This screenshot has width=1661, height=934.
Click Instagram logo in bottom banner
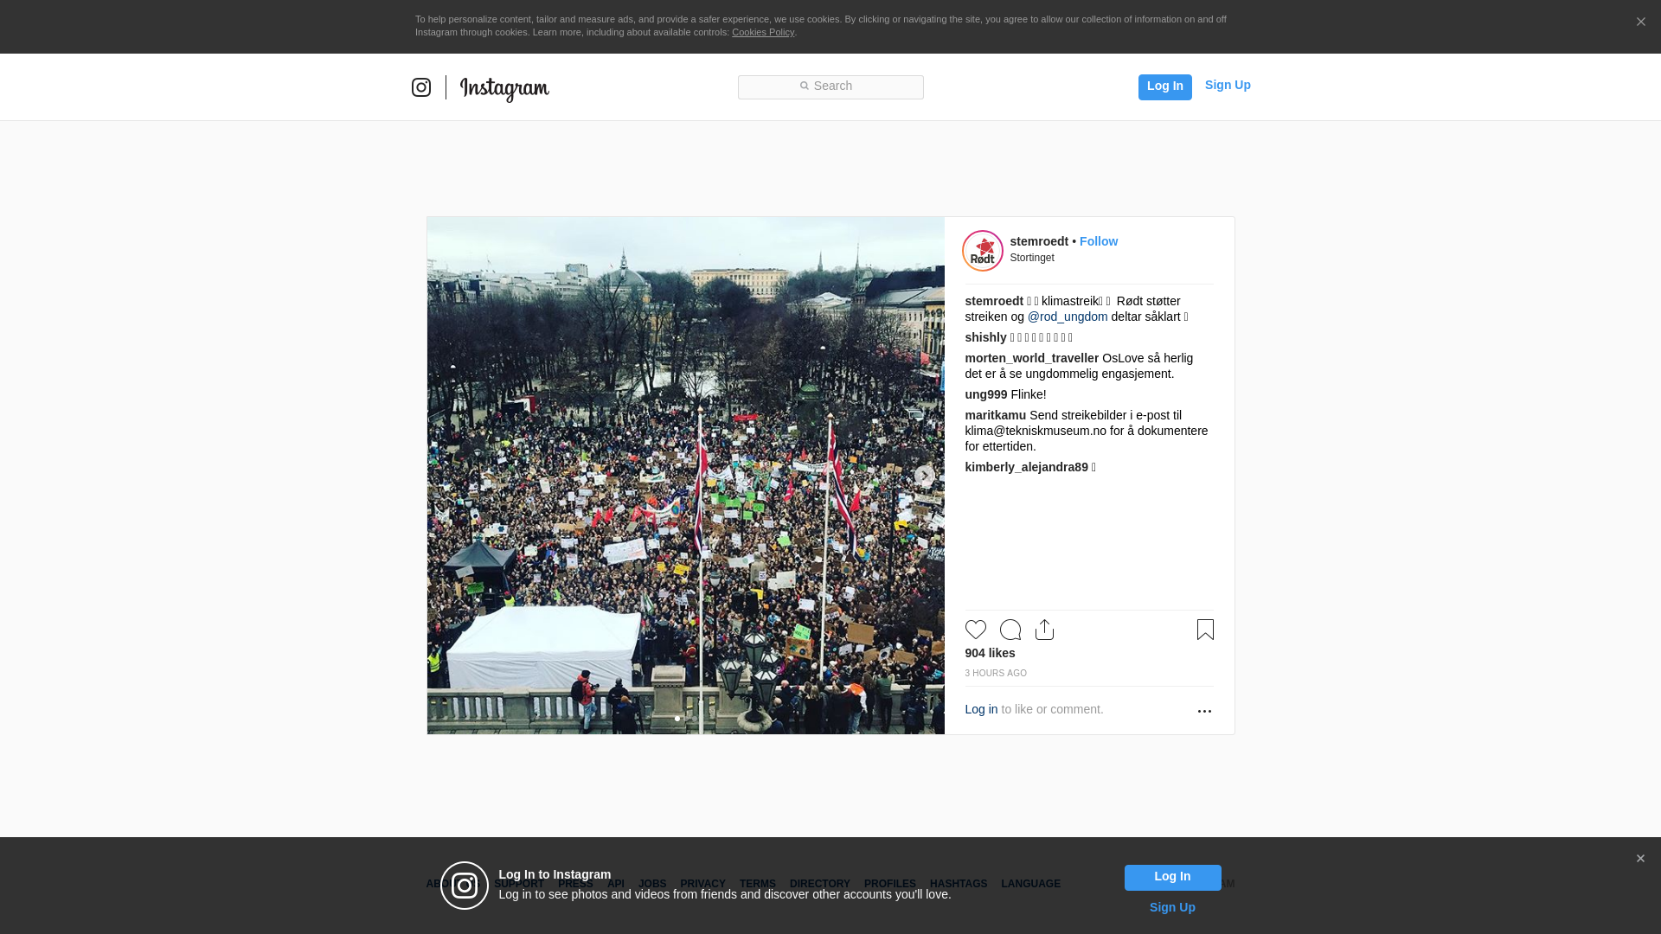tap(465, 886)
